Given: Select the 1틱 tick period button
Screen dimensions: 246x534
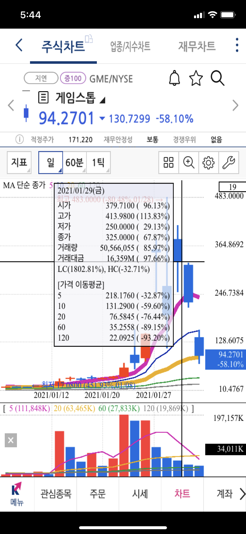Looking at the screenshot, I should pos(98,162).
